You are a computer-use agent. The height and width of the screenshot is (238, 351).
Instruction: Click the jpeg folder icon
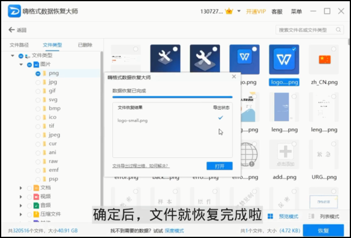point(44,135)
